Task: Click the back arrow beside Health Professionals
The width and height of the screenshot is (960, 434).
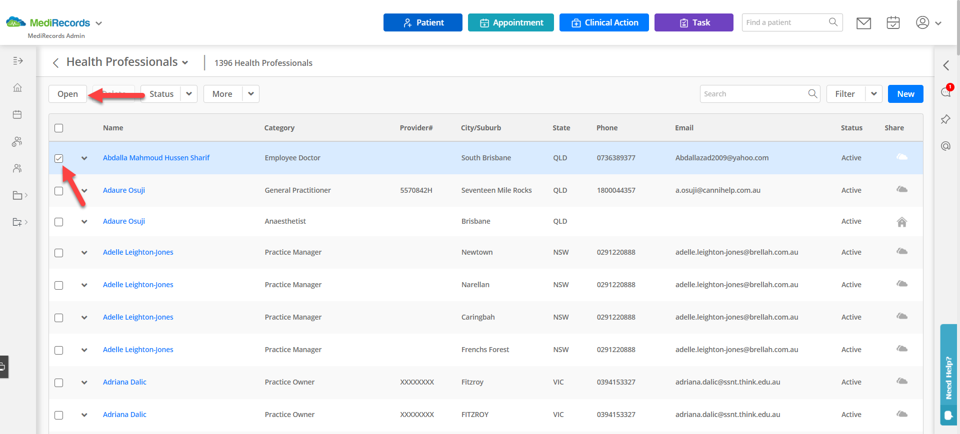Action: pos(56,62)
